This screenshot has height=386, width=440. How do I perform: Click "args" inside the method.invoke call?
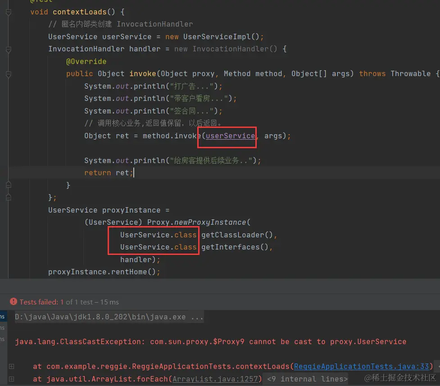click(x=273, y=136)
